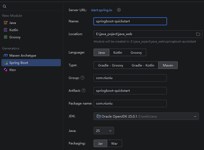This screenshot has height=150, width=204.
Task: Select Java as the language
Action: click(x=101, y=52)
